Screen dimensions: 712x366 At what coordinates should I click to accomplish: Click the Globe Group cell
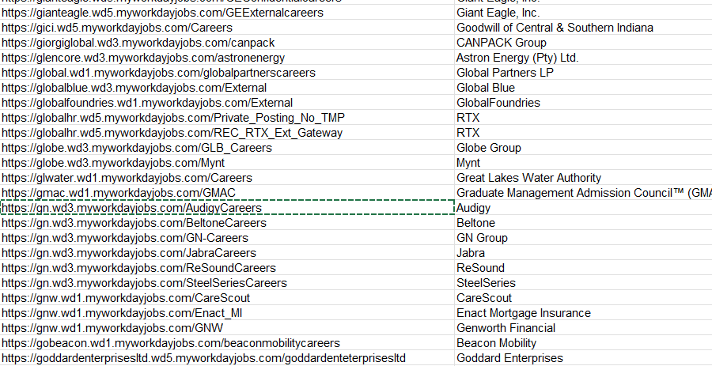click(x=583, y=148)
